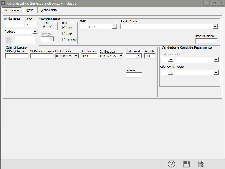The image size is (225, 169).
Task: Click the Cód. Cond. Pagto lookup button
Action: tap(171, 72)
